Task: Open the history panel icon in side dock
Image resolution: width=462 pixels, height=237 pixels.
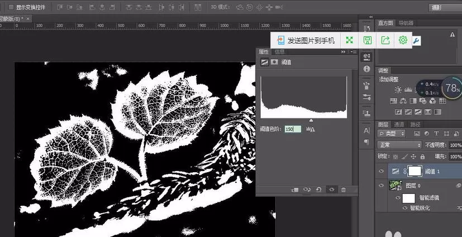Action: (x=367, y=29)
